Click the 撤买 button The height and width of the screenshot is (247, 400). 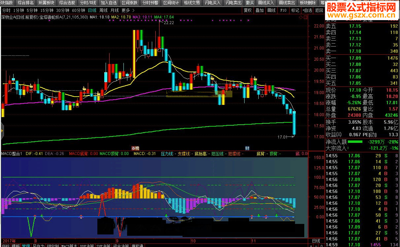pyautogui.click(x=250, y=3)
